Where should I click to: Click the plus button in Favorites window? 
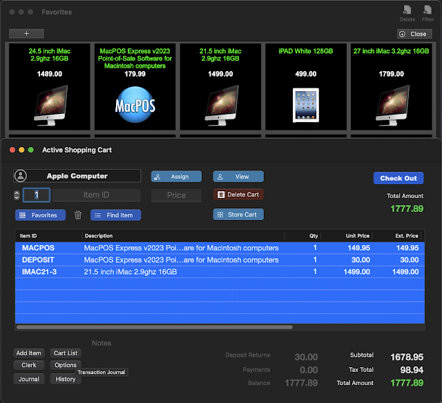(26, 34)
